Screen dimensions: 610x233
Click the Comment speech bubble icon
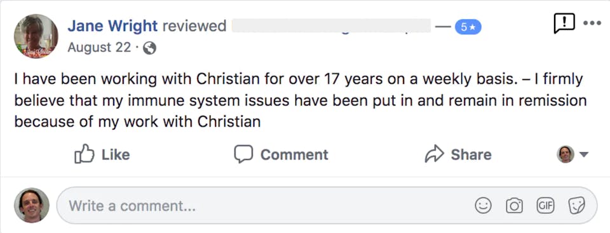point(243,154)
